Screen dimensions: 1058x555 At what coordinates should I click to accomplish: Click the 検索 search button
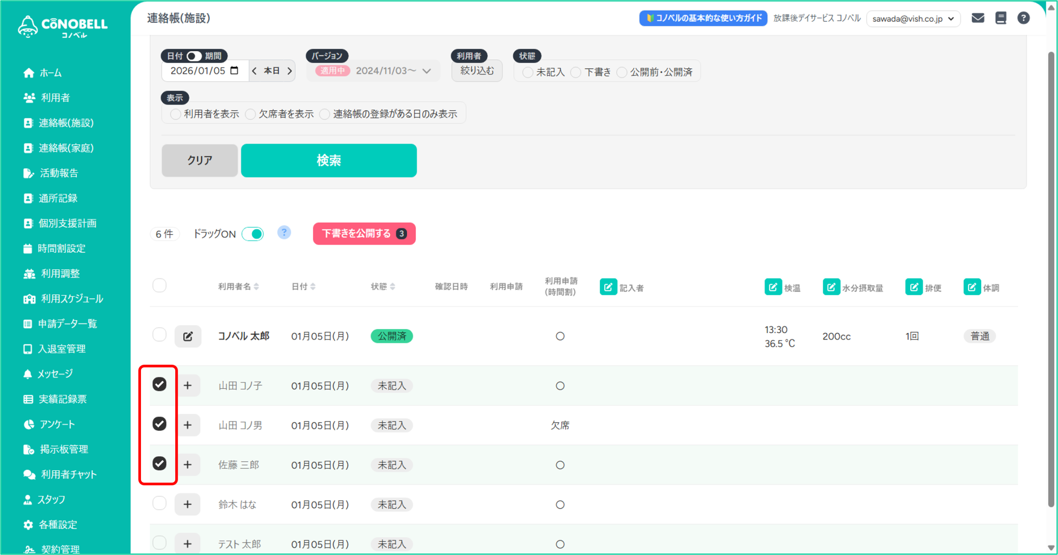[329, 160]
